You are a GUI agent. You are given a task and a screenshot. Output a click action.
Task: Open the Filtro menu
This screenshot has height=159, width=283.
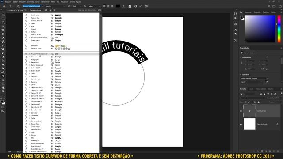(x=53, y=2)
